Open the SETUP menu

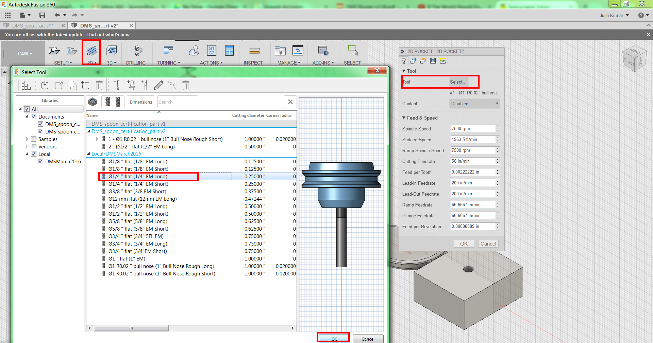(x=63, y=63)
